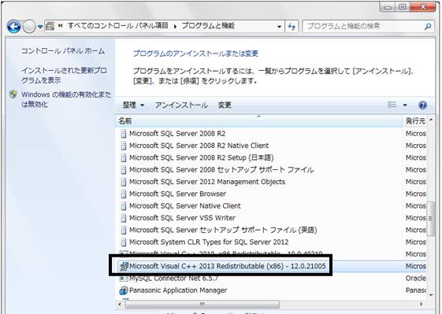Viewport: 442px width, 314px height.
Task: Click icon of Microsoft SQL Server Native Client
Action: [124, 206]
